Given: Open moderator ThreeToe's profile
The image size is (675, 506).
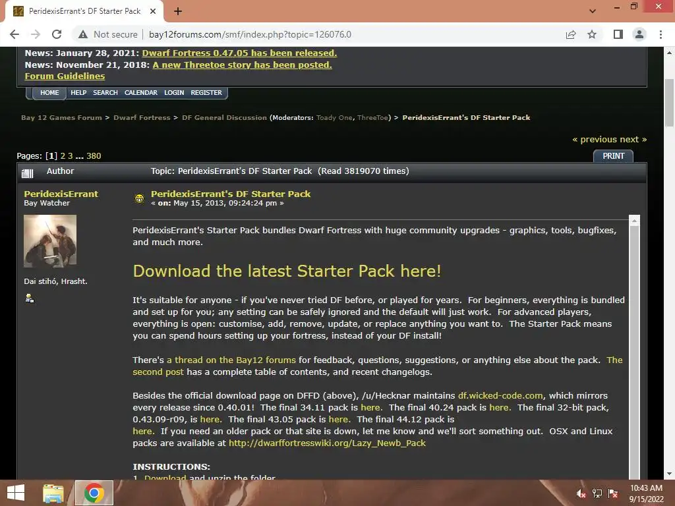Looking at the screenshot, I should 373,117.
